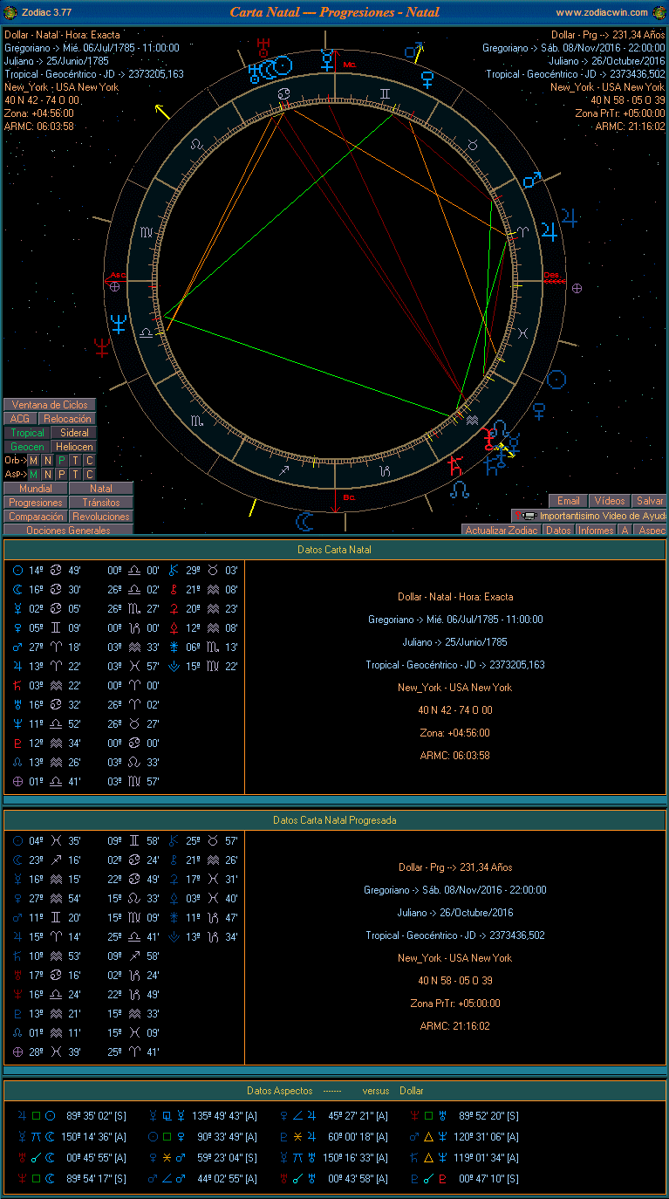Viewport: 669px width, 1199px height.
Task: Toggle the Orb M option
Action: [33, 461]
